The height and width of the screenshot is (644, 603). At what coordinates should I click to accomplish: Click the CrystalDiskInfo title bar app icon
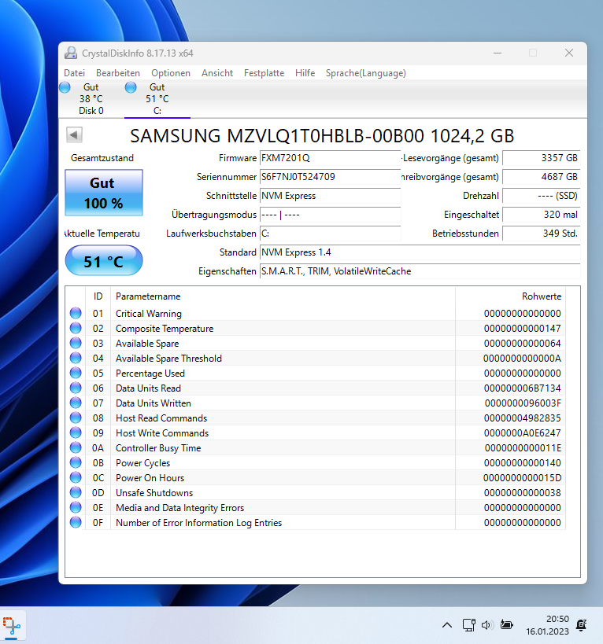(71, 53)
